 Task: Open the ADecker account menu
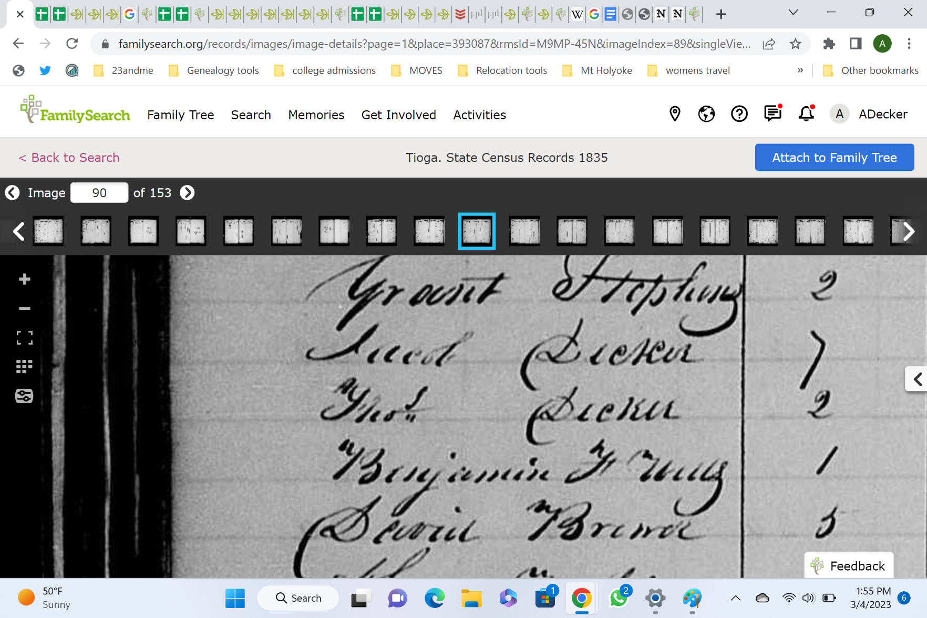coord(869,114)
